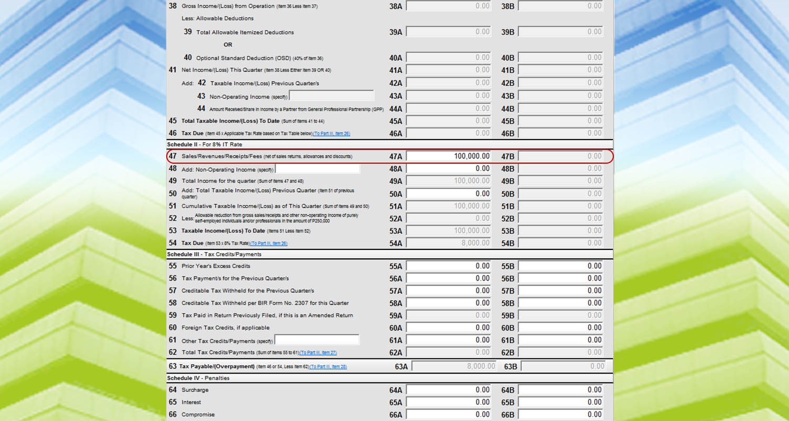Click the 55A Prior Year's Excess Credits field
The height and width of the screenshot is (421, 789).
click(x=449, y=266)
